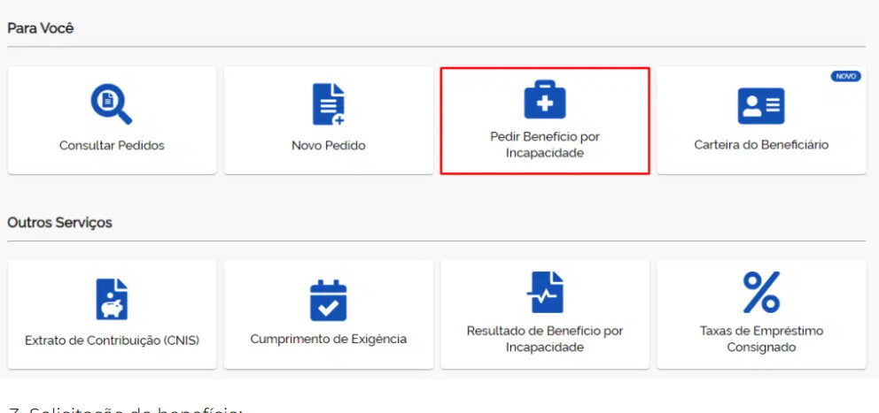Screen dimensions: 879x413
Task: Click the document-plus Novo Pedido icon
Action: point(328,104)
